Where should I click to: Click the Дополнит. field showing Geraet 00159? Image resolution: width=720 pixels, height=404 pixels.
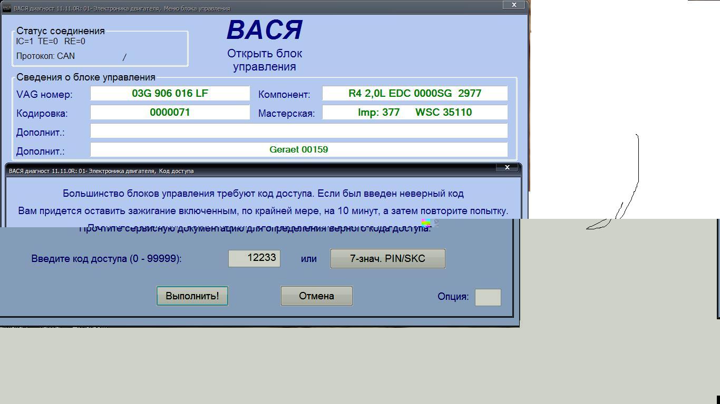coord(298,150)
